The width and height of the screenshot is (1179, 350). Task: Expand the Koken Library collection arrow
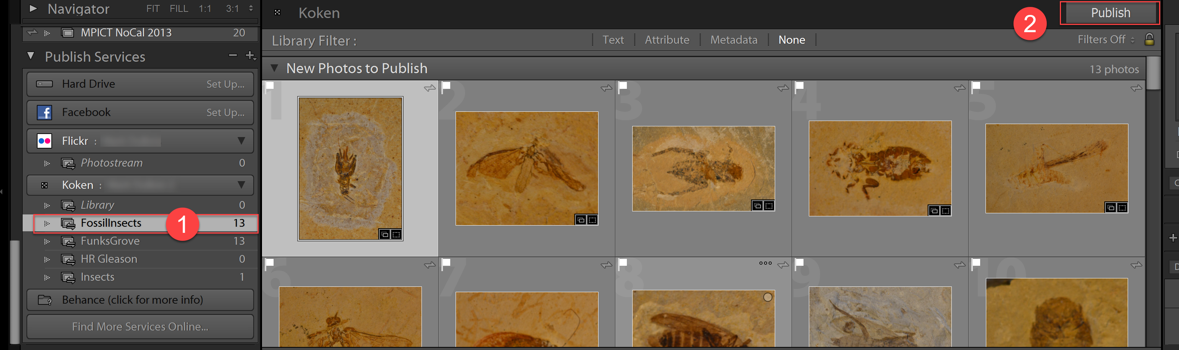[47, 206]
